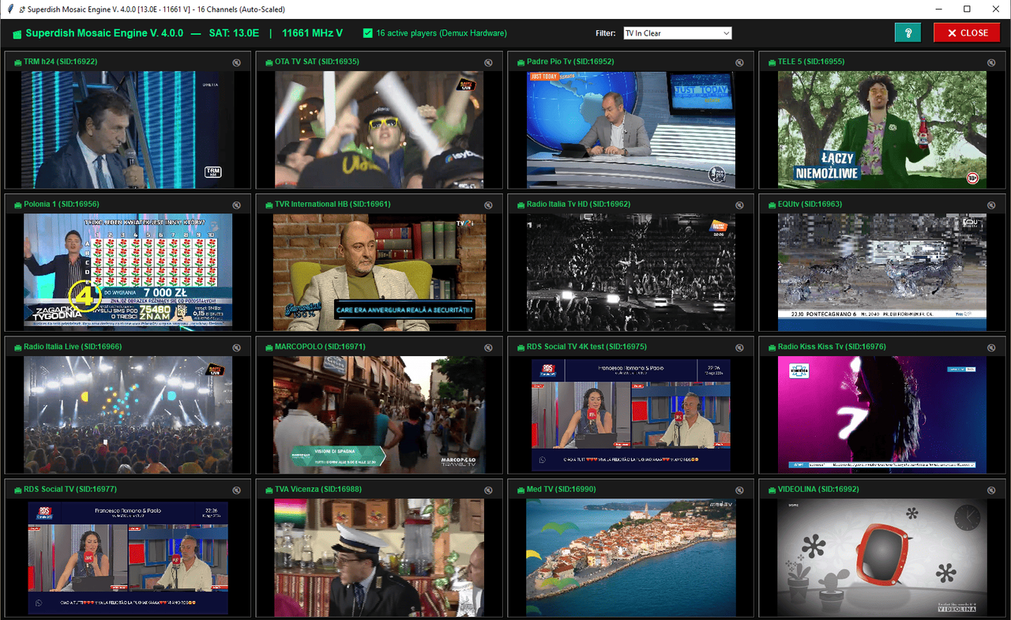
Task: Toggle mute on RDS Social TV (SID:16977)
Action: pyautogui.click(x=237, y=490)
